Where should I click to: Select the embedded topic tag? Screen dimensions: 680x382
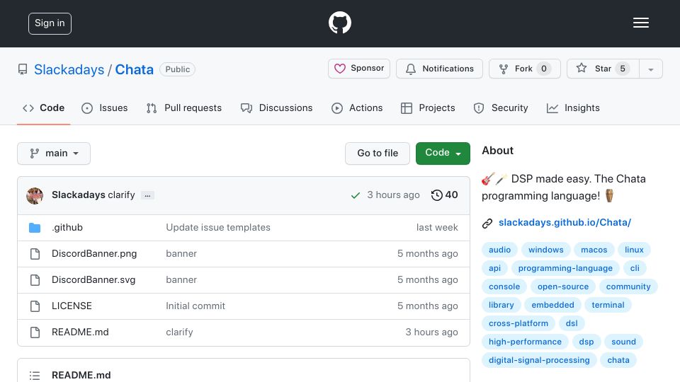pos(552,305)
